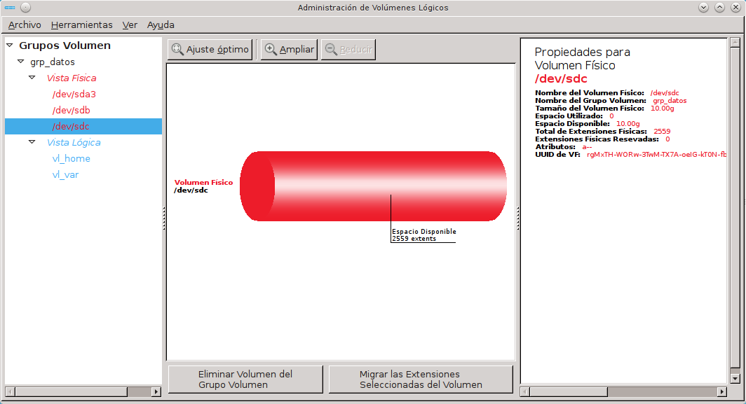
Task: Collapse the Grupos Volumen tree root
Action: (x=10, y=46)
